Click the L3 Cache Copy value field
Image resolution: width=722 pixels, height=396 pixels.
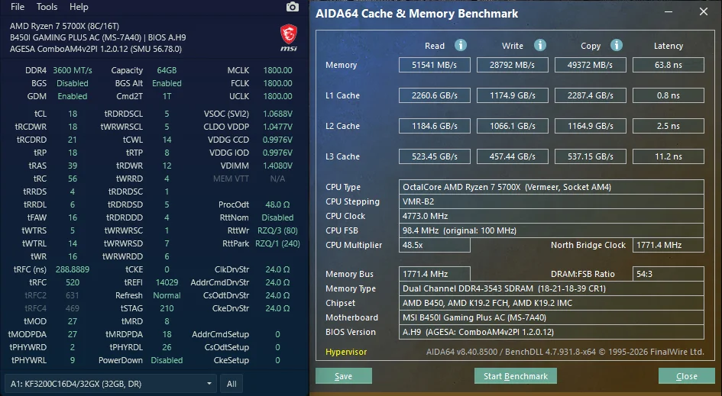click(x=591, y=156)
